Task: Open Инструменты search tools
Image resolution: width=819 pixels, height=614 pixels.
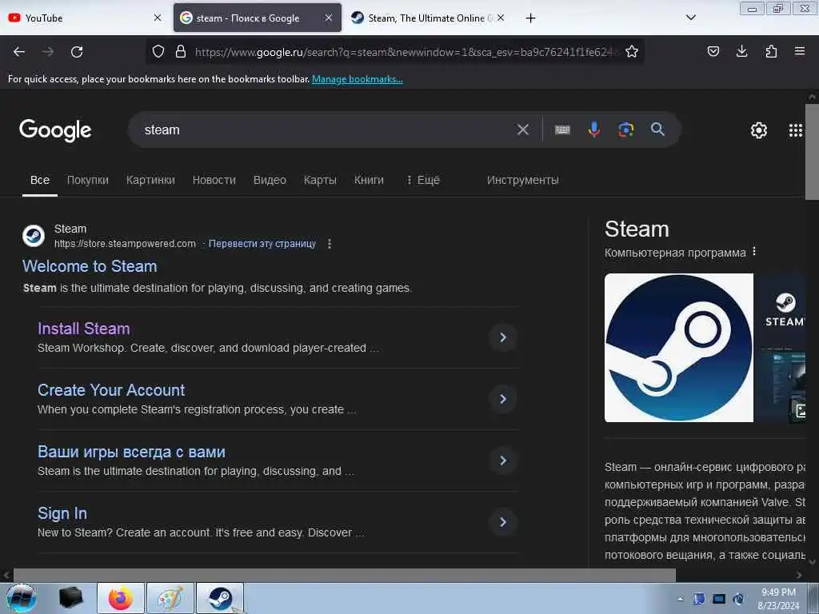Action: [523, 180]
